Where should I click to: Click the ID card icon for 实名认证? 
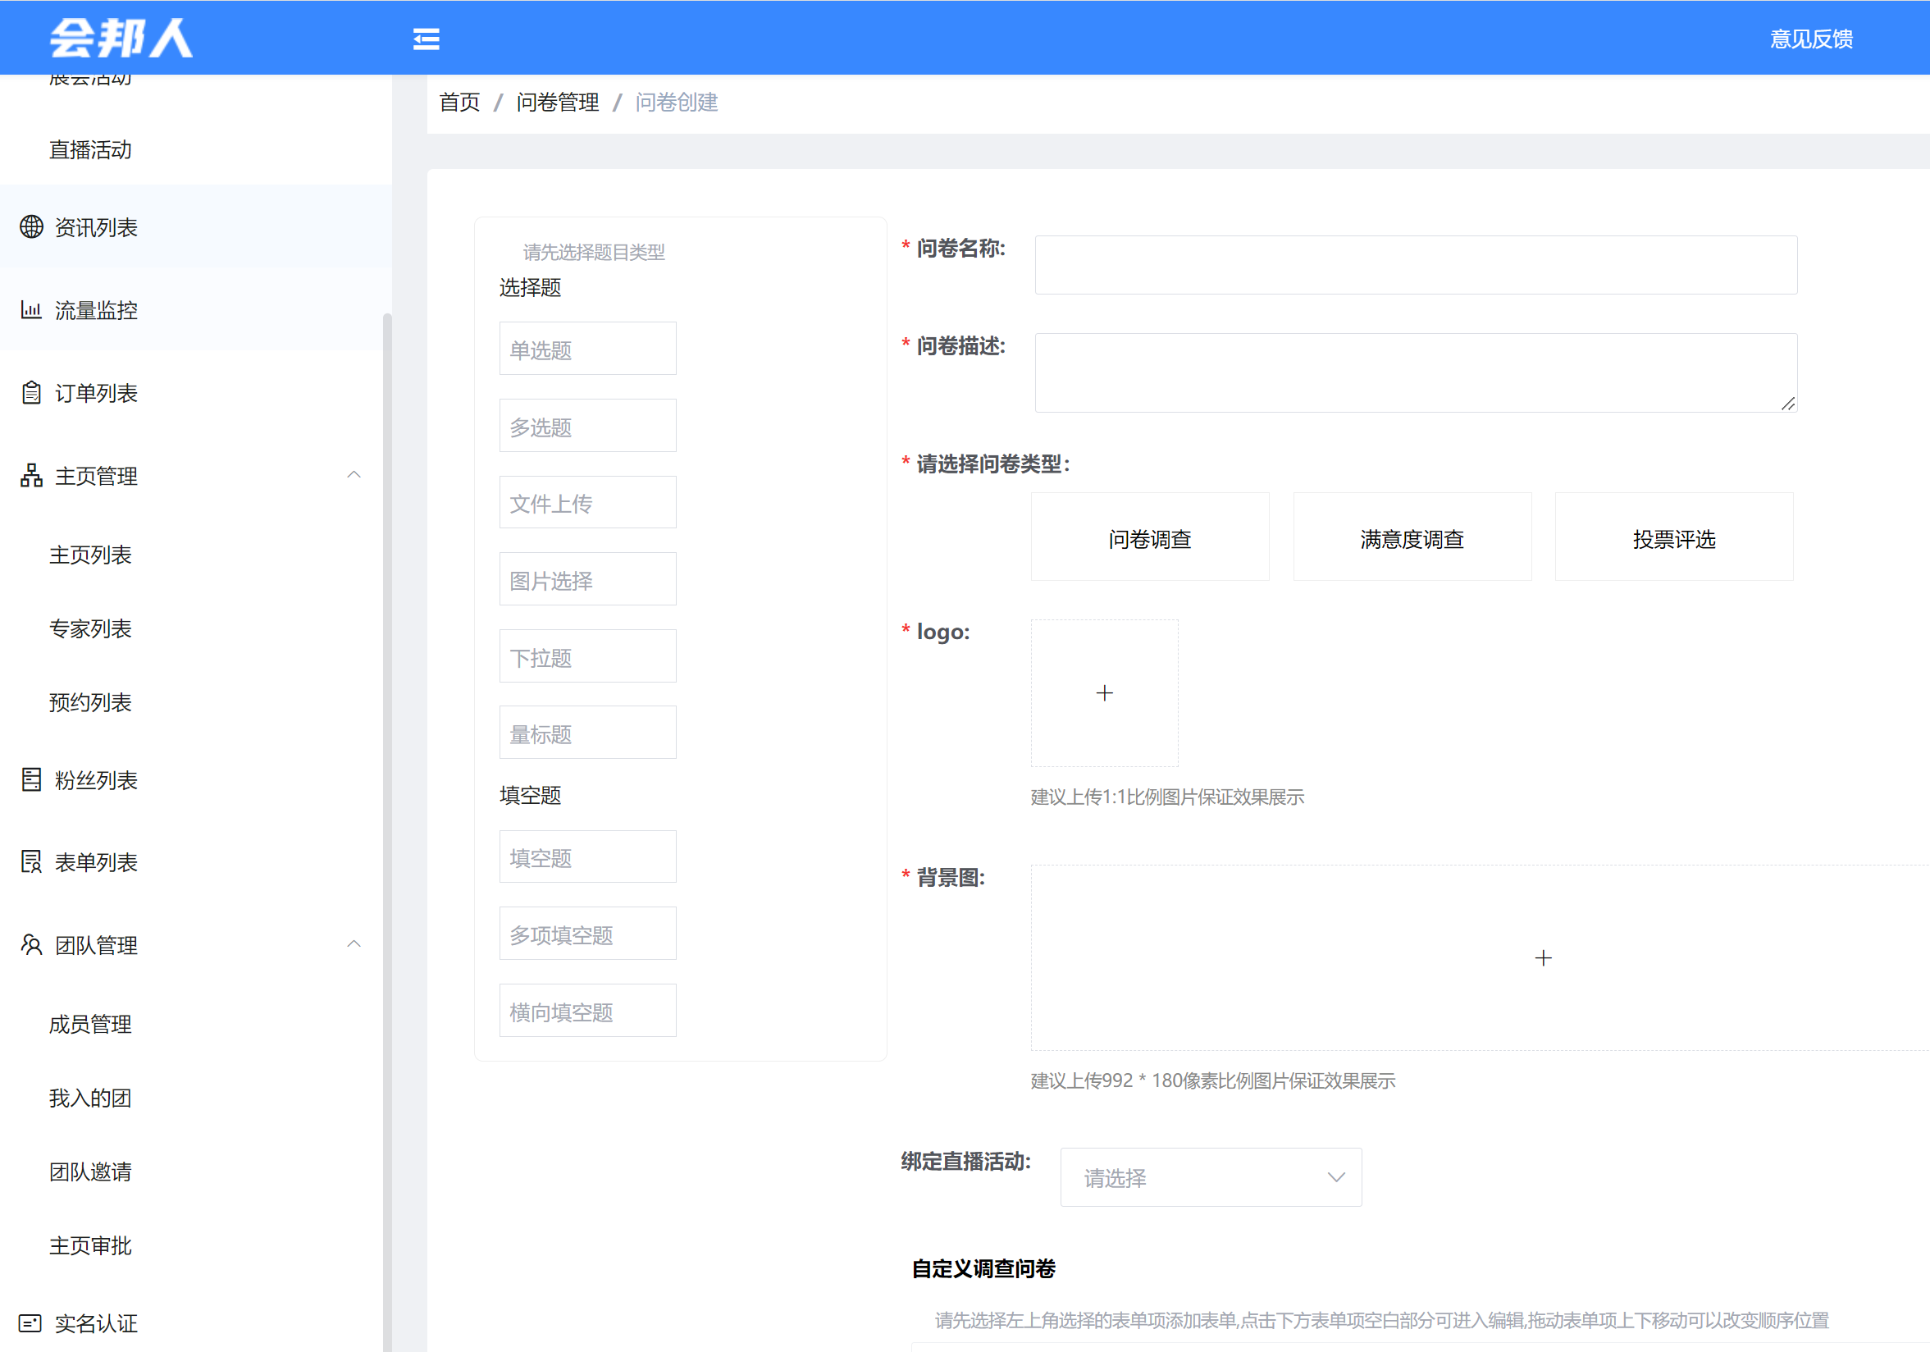30,1323
